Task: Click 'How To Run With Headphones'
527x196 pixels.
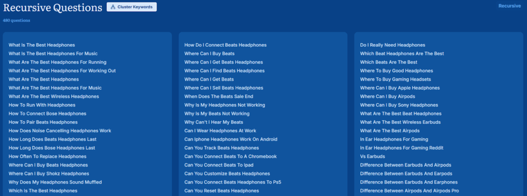Action: tap(42, 105)
